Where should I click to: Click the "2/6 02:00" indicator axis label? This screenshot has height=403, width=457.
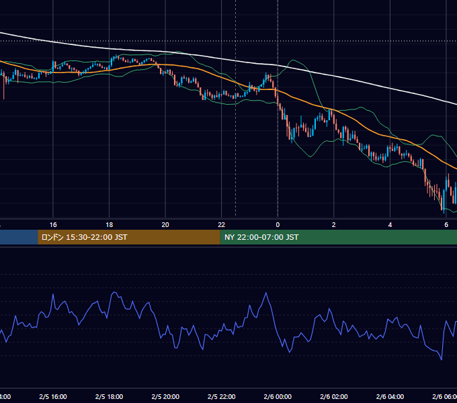point(334,396)
